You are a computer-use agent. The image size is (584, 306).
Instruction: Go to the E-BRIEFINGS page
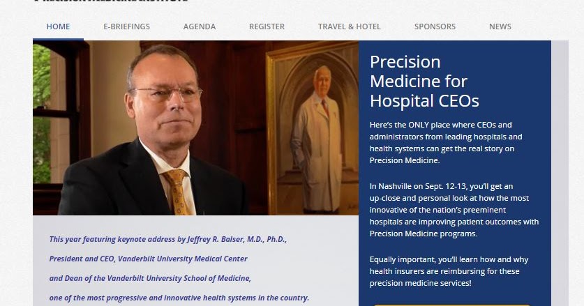coord(126,26)
